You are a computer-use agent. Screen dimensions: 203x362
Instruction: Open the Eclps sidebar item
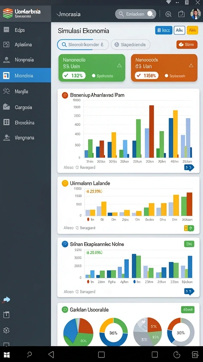point(25,30)
